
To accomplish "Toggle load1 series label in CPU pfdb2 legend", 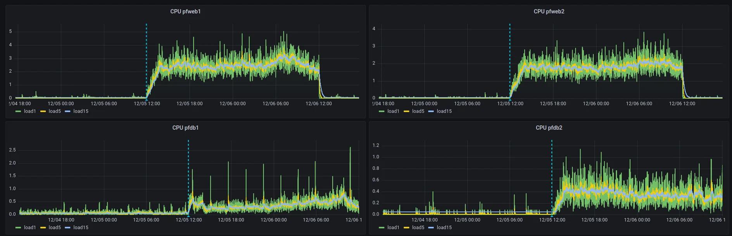I will (x=393, y=227).
